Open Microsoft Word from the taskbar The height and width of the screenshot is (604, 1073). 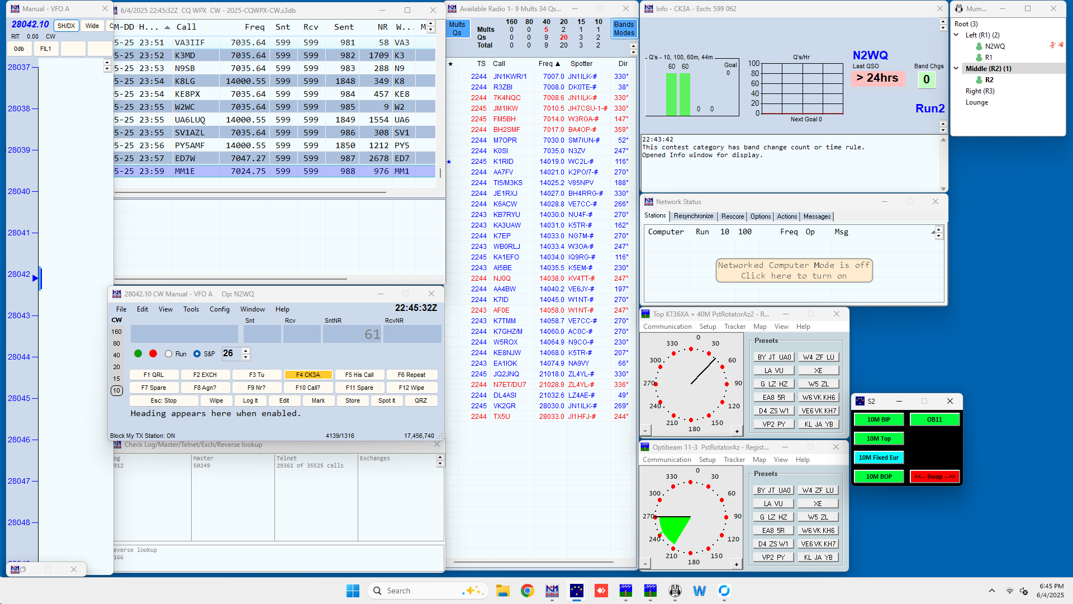(700, 591)
